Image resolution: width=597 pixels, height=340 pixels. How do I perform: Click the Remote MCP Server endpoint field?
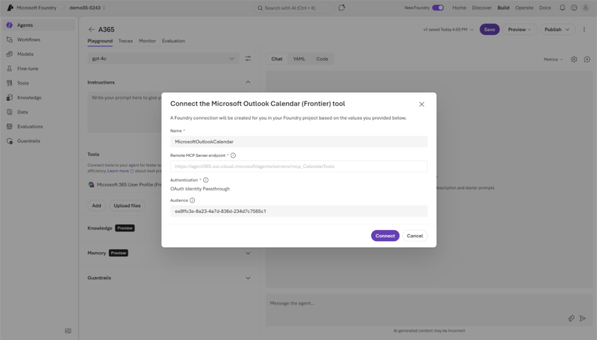(299, 167)
